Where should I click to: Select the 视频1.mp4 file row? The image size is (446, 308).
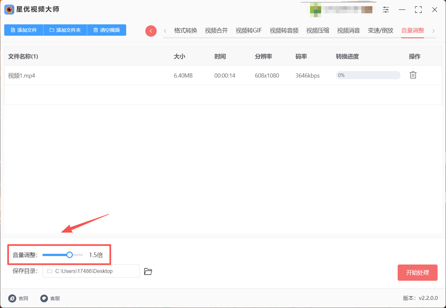223,75
